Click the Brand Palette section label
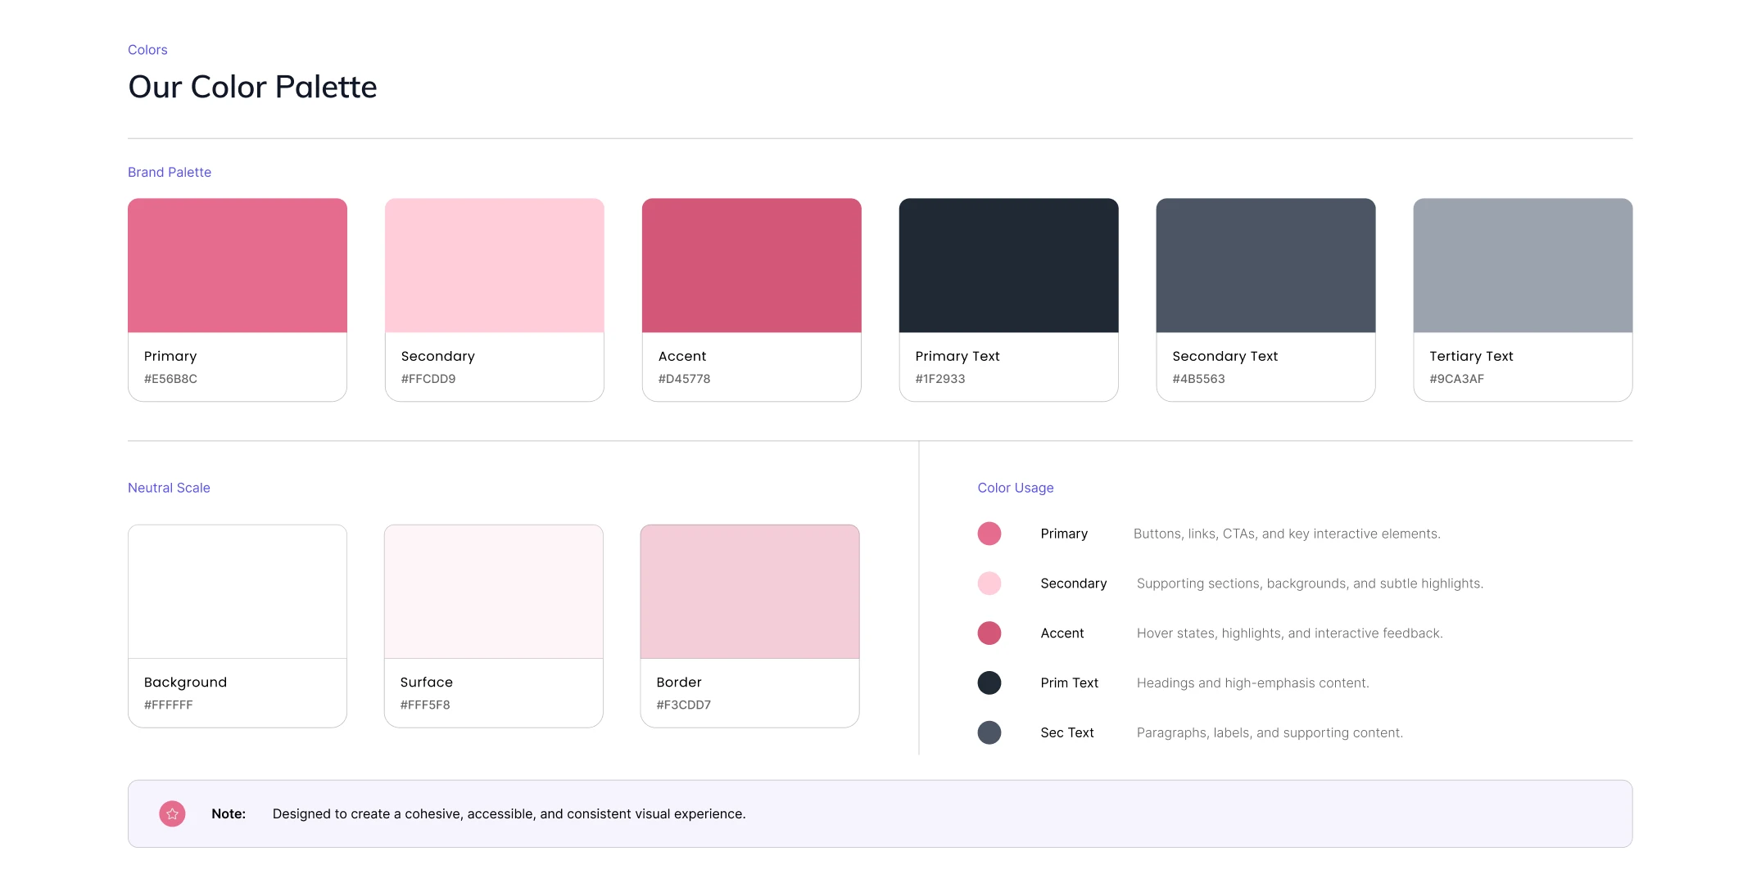The height and width of the screenshot is (883, 1761). [170, 172]
